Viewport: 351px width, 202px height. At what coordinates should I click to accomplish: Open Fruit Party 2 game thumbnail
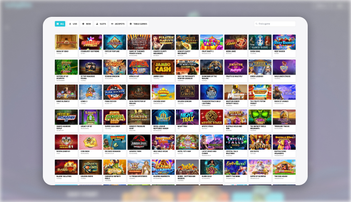pos(212,42)
